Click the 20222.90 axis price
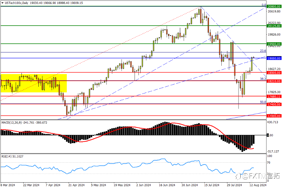 click(274, 23)
